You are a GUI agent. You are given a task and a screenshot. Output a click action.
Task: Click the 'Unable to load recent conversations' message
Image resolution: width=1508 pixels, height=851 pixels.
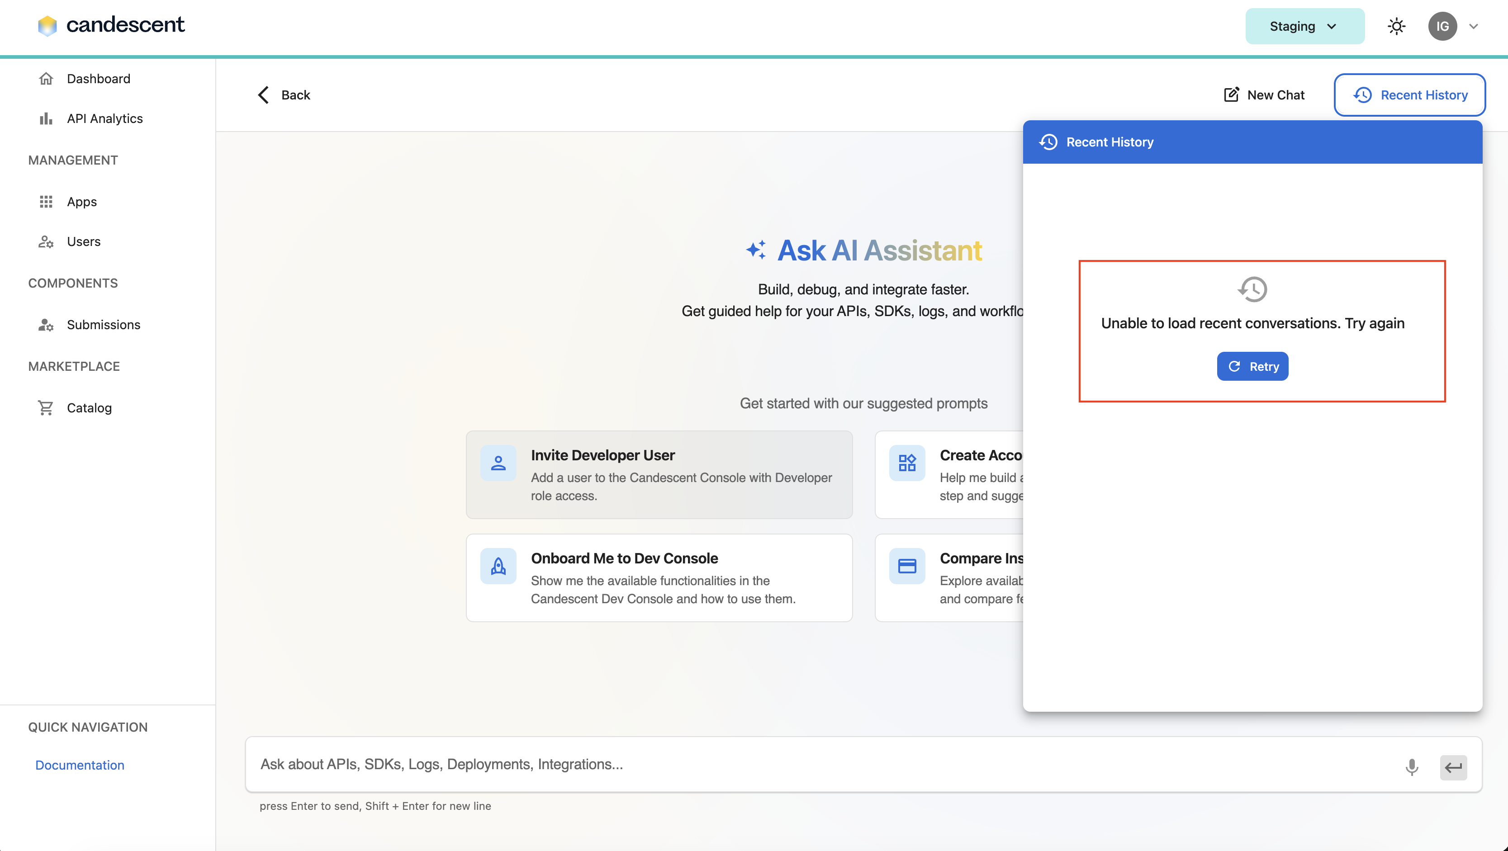click(1253, 323)
